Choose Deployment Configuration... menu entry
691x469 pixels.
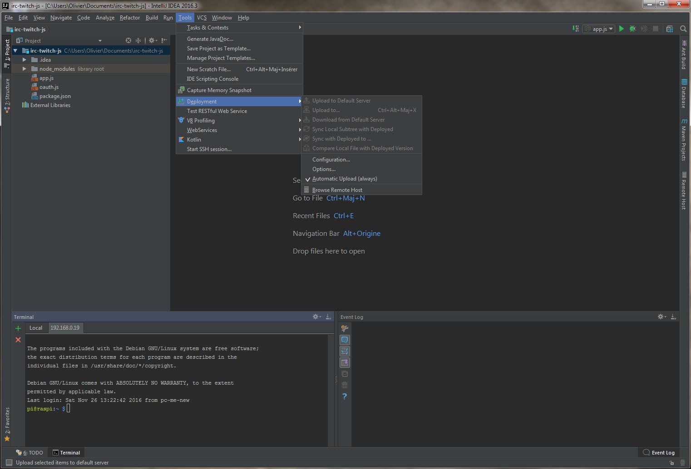click(361, 160)
